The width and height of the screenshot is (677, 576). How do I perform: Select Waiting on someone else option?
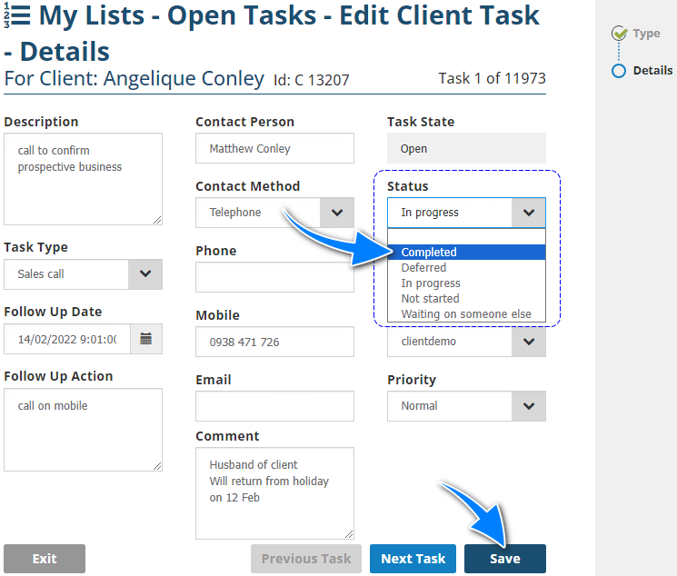click(466, 314)
